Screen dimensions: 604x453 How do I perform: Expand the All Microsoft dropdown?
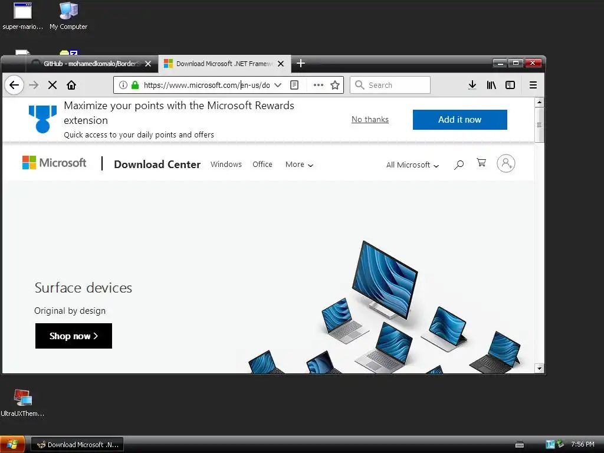pos(412,165)
